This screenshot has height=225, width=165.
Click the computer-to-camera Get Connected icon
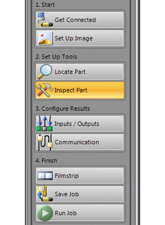pyautogui.click(x=45, y=20)
